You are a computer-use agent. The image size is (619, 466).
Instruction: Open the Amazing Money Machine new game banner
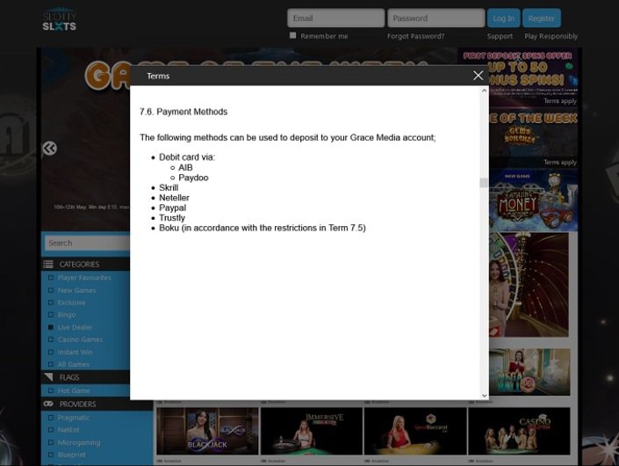click(533, 200)
